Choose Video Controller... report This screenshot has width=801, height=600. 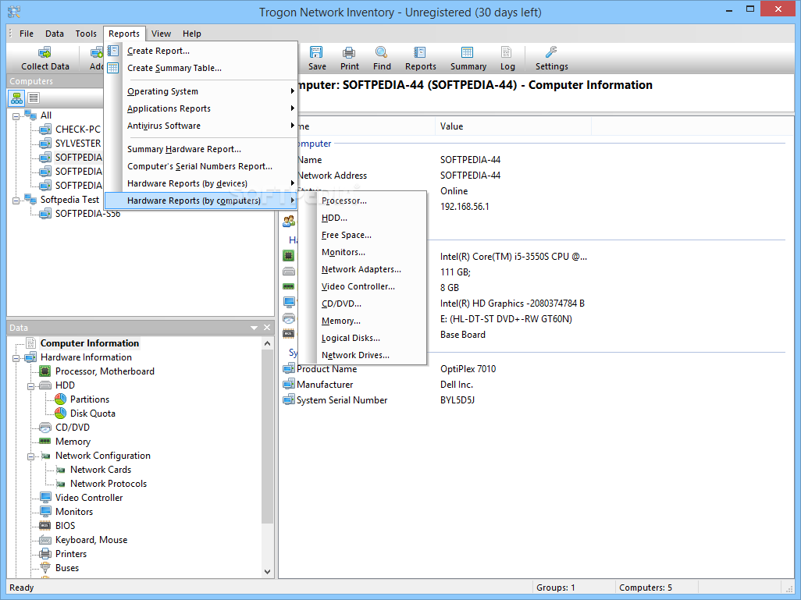362,286
